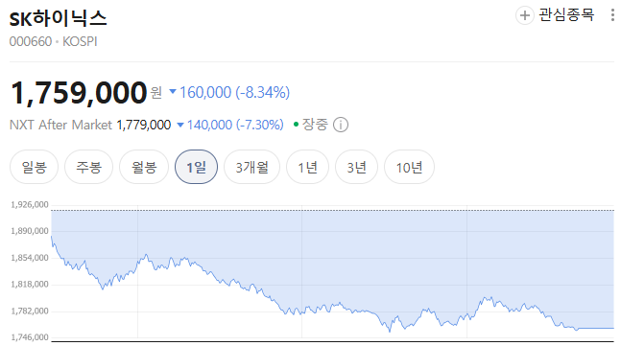Show the 3개월 three-month chart
621x346 pixels.
coord(251,167)
